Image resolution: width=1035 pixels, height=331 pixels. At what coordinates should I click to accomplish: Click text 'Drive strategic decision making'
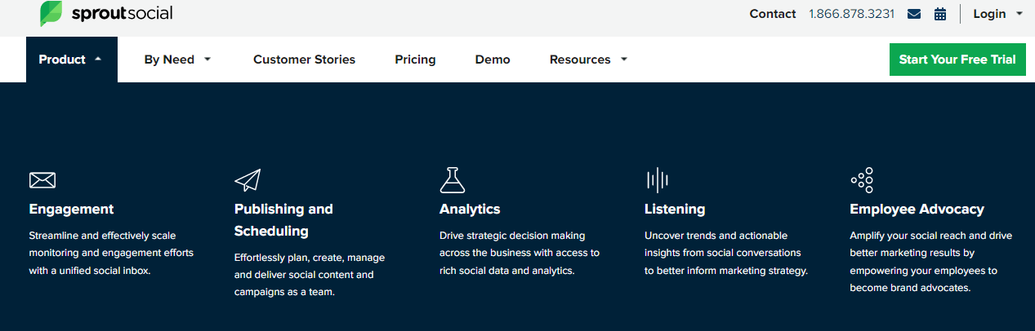512,236
